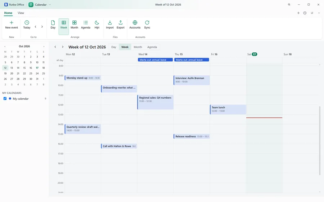This screenshot has height=202, width=324.
Task: Select 12 in the mini calendar
Action: [5, 68]
